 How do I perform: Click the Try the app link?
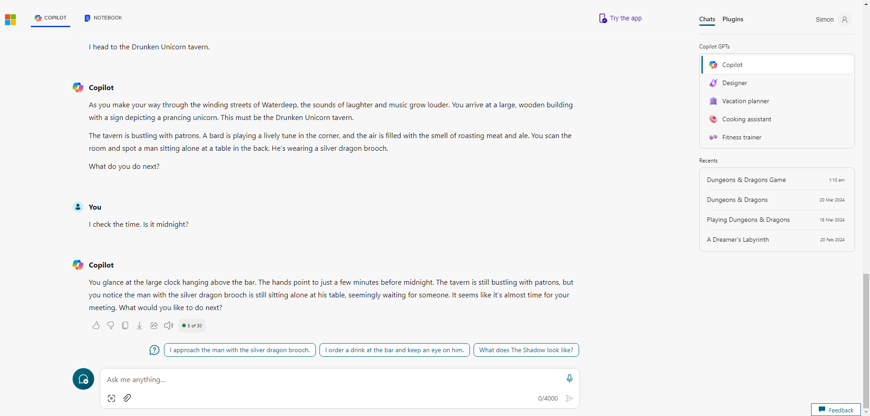pyautogui.click(x=620, y=18)
